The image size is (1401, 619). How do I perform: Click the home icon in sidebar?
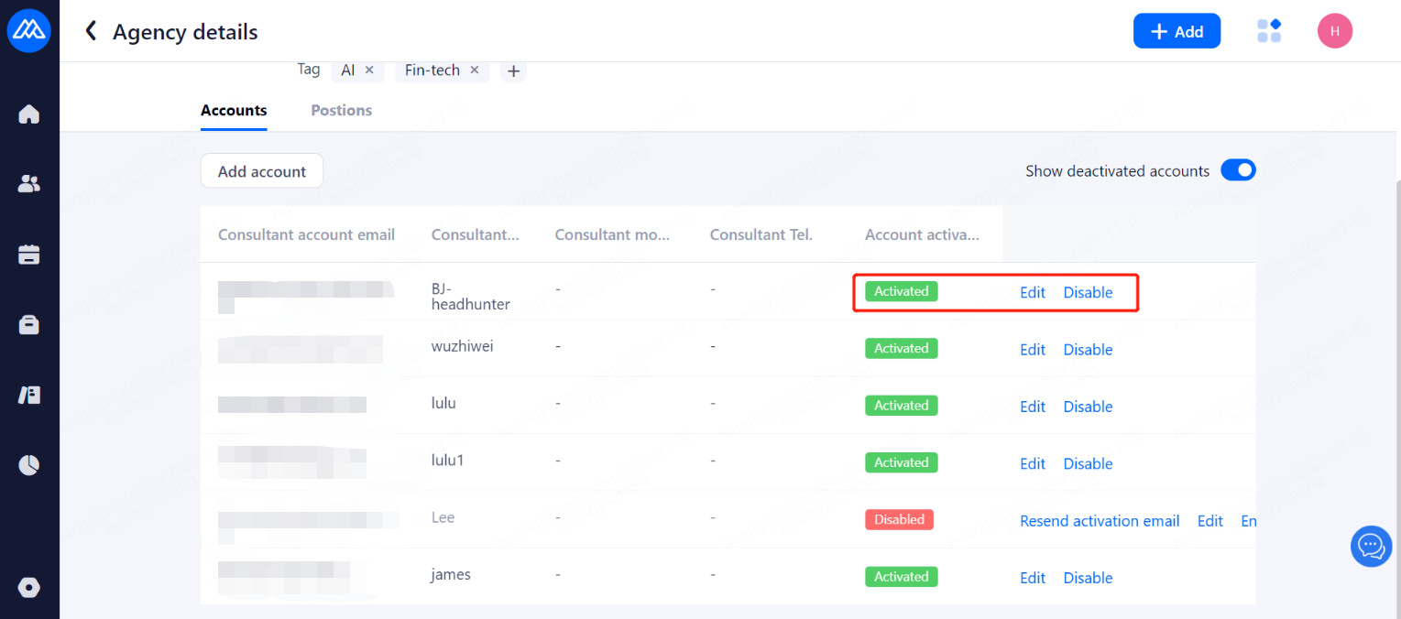(29, 114)
